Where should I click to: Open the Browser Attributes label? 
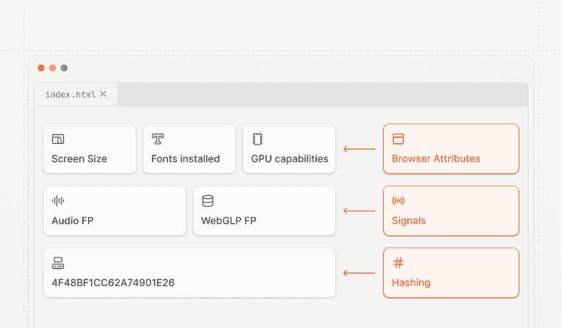click(436, 158)
